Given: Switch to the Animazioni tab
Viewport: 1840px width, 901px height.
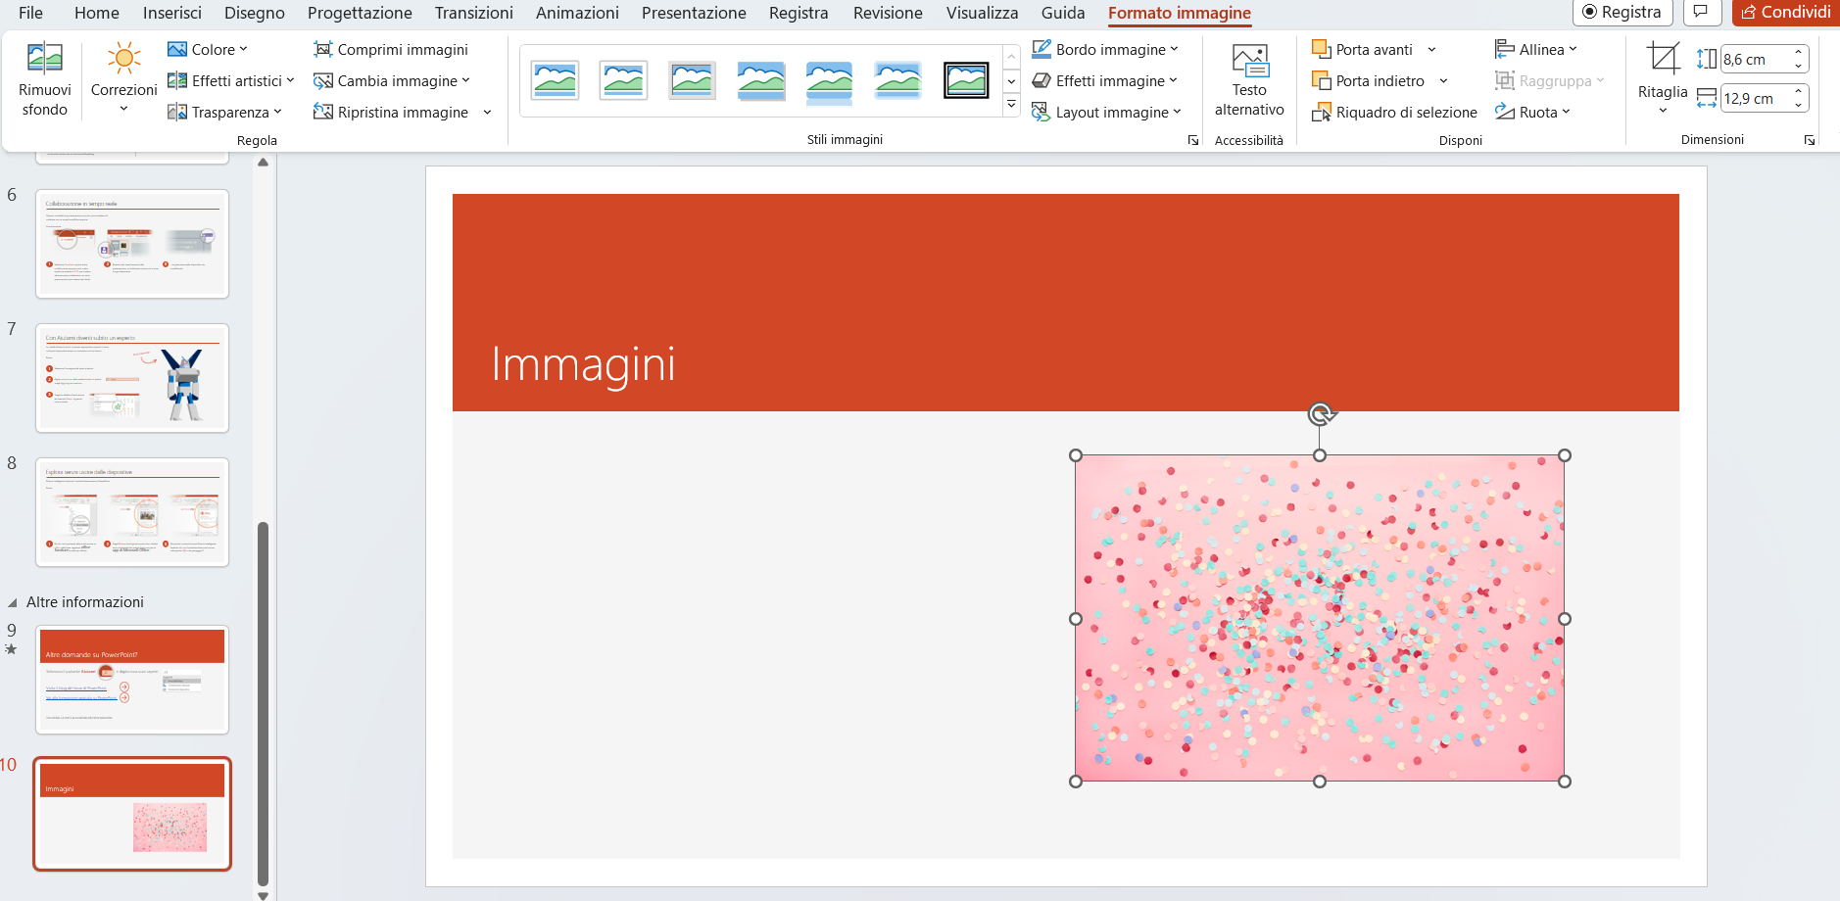Looking at the screenshot, I should [576, 13].
